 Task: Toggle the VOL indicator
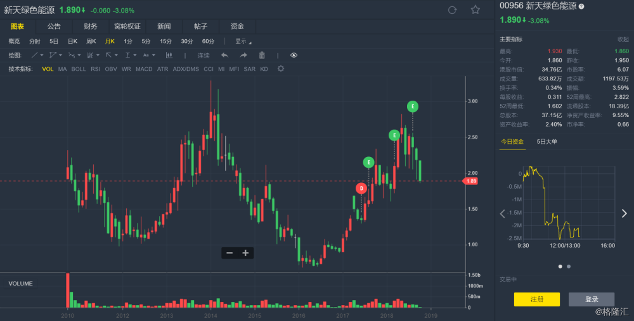(x=48, y=69)
